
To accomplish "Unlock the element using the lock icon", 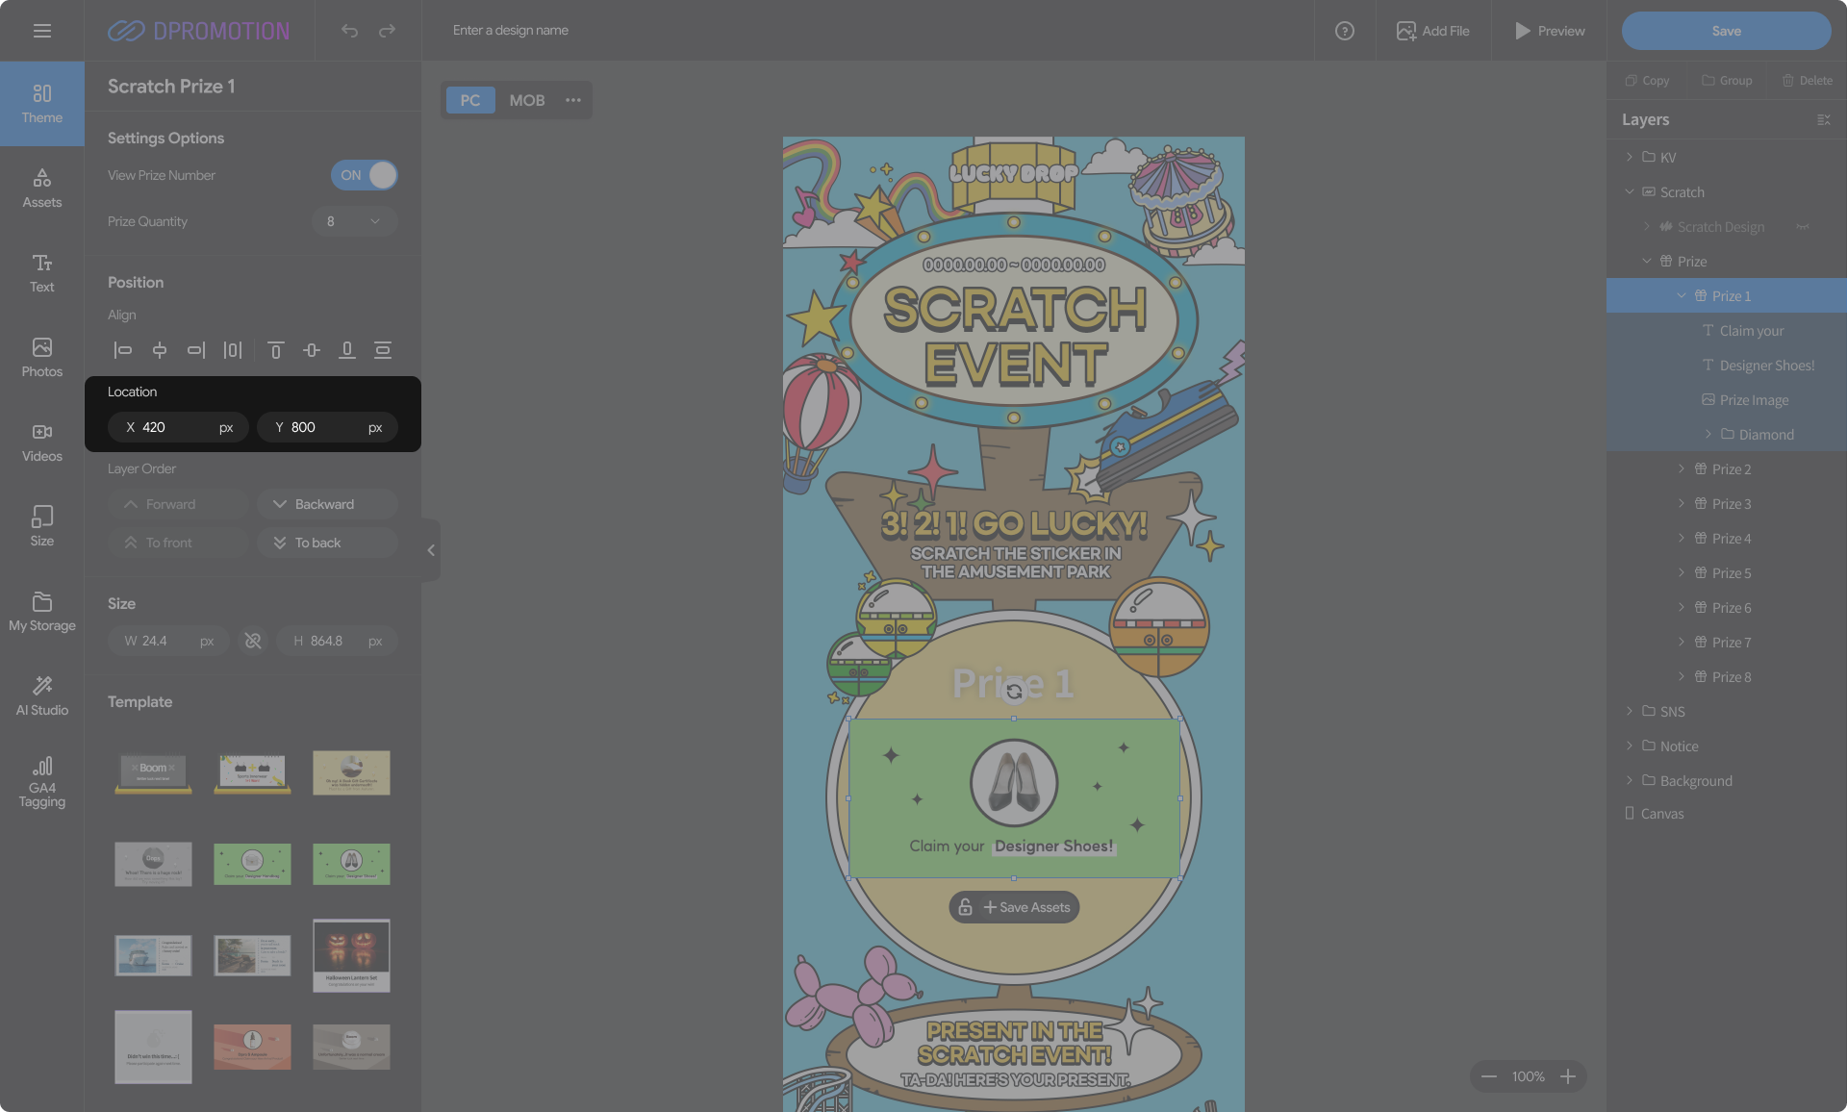I will click(x=965, y=907).
